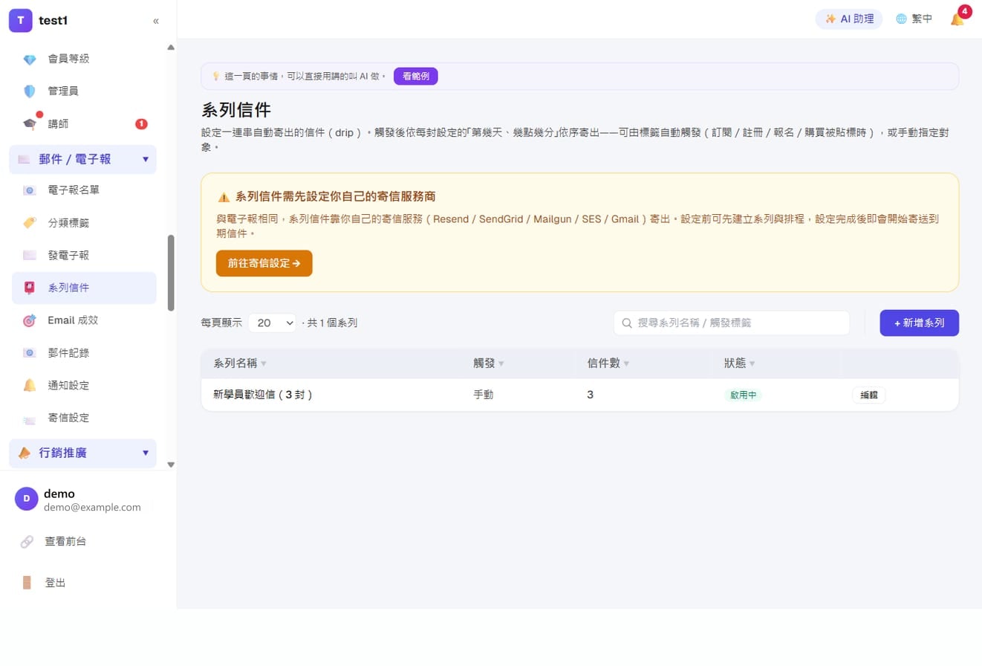Viewport: 982px width, 666px height.
Task: Collapse the 郵件 / 電子報 section arrow
Action: [145, 159]
